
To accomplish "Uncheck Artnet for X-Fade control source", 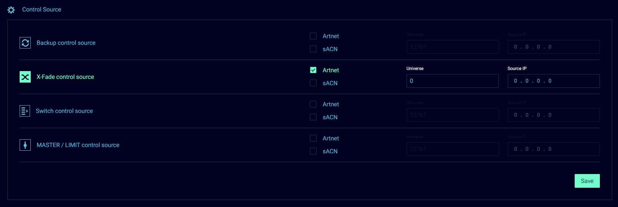I will [313, 70].
